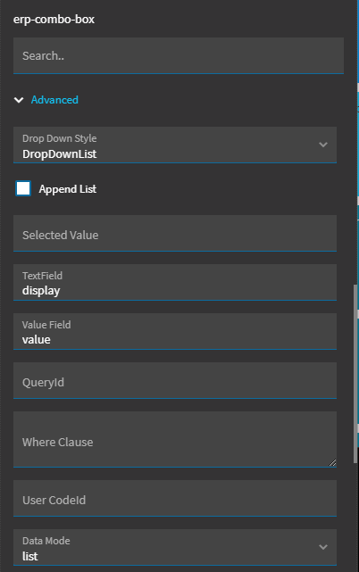Screen dimensions: 359x572
Task: Focus the Search properties field
Action: pyautogui.click(x=179, y=56)
